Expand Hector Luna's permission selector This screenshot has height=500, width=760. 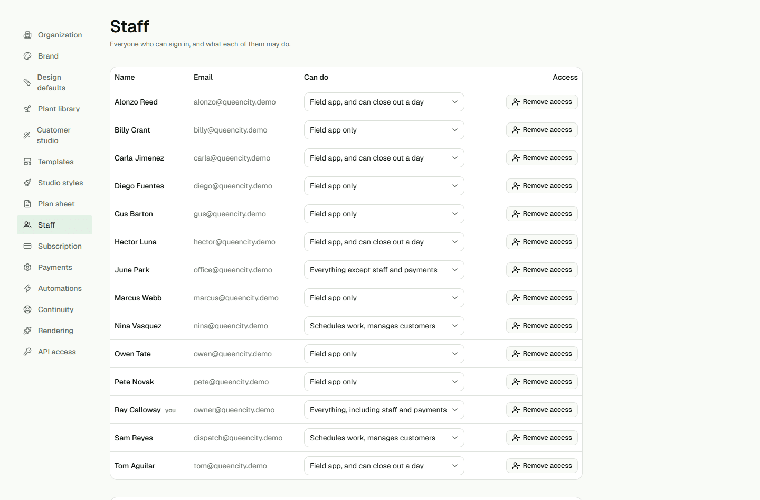click(x=384, y=242)
